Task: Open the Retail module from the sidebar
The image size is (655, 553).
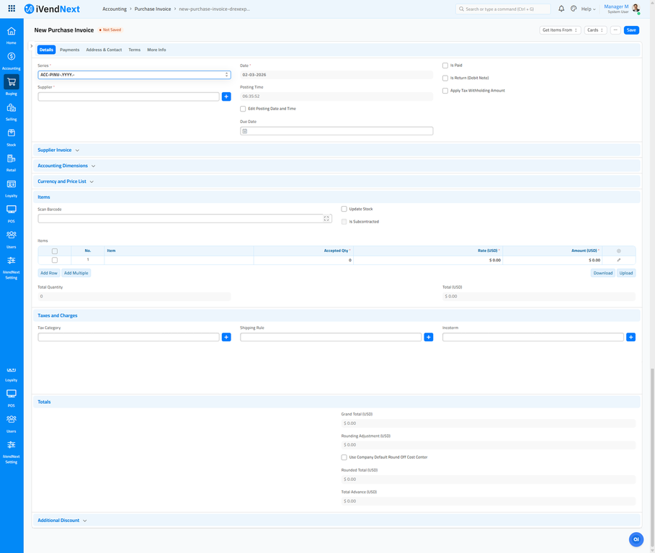Action: tap(11, 158)
